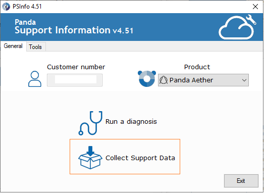
Task: Click Collect Support Data text
Action: [x=141, y=159]
